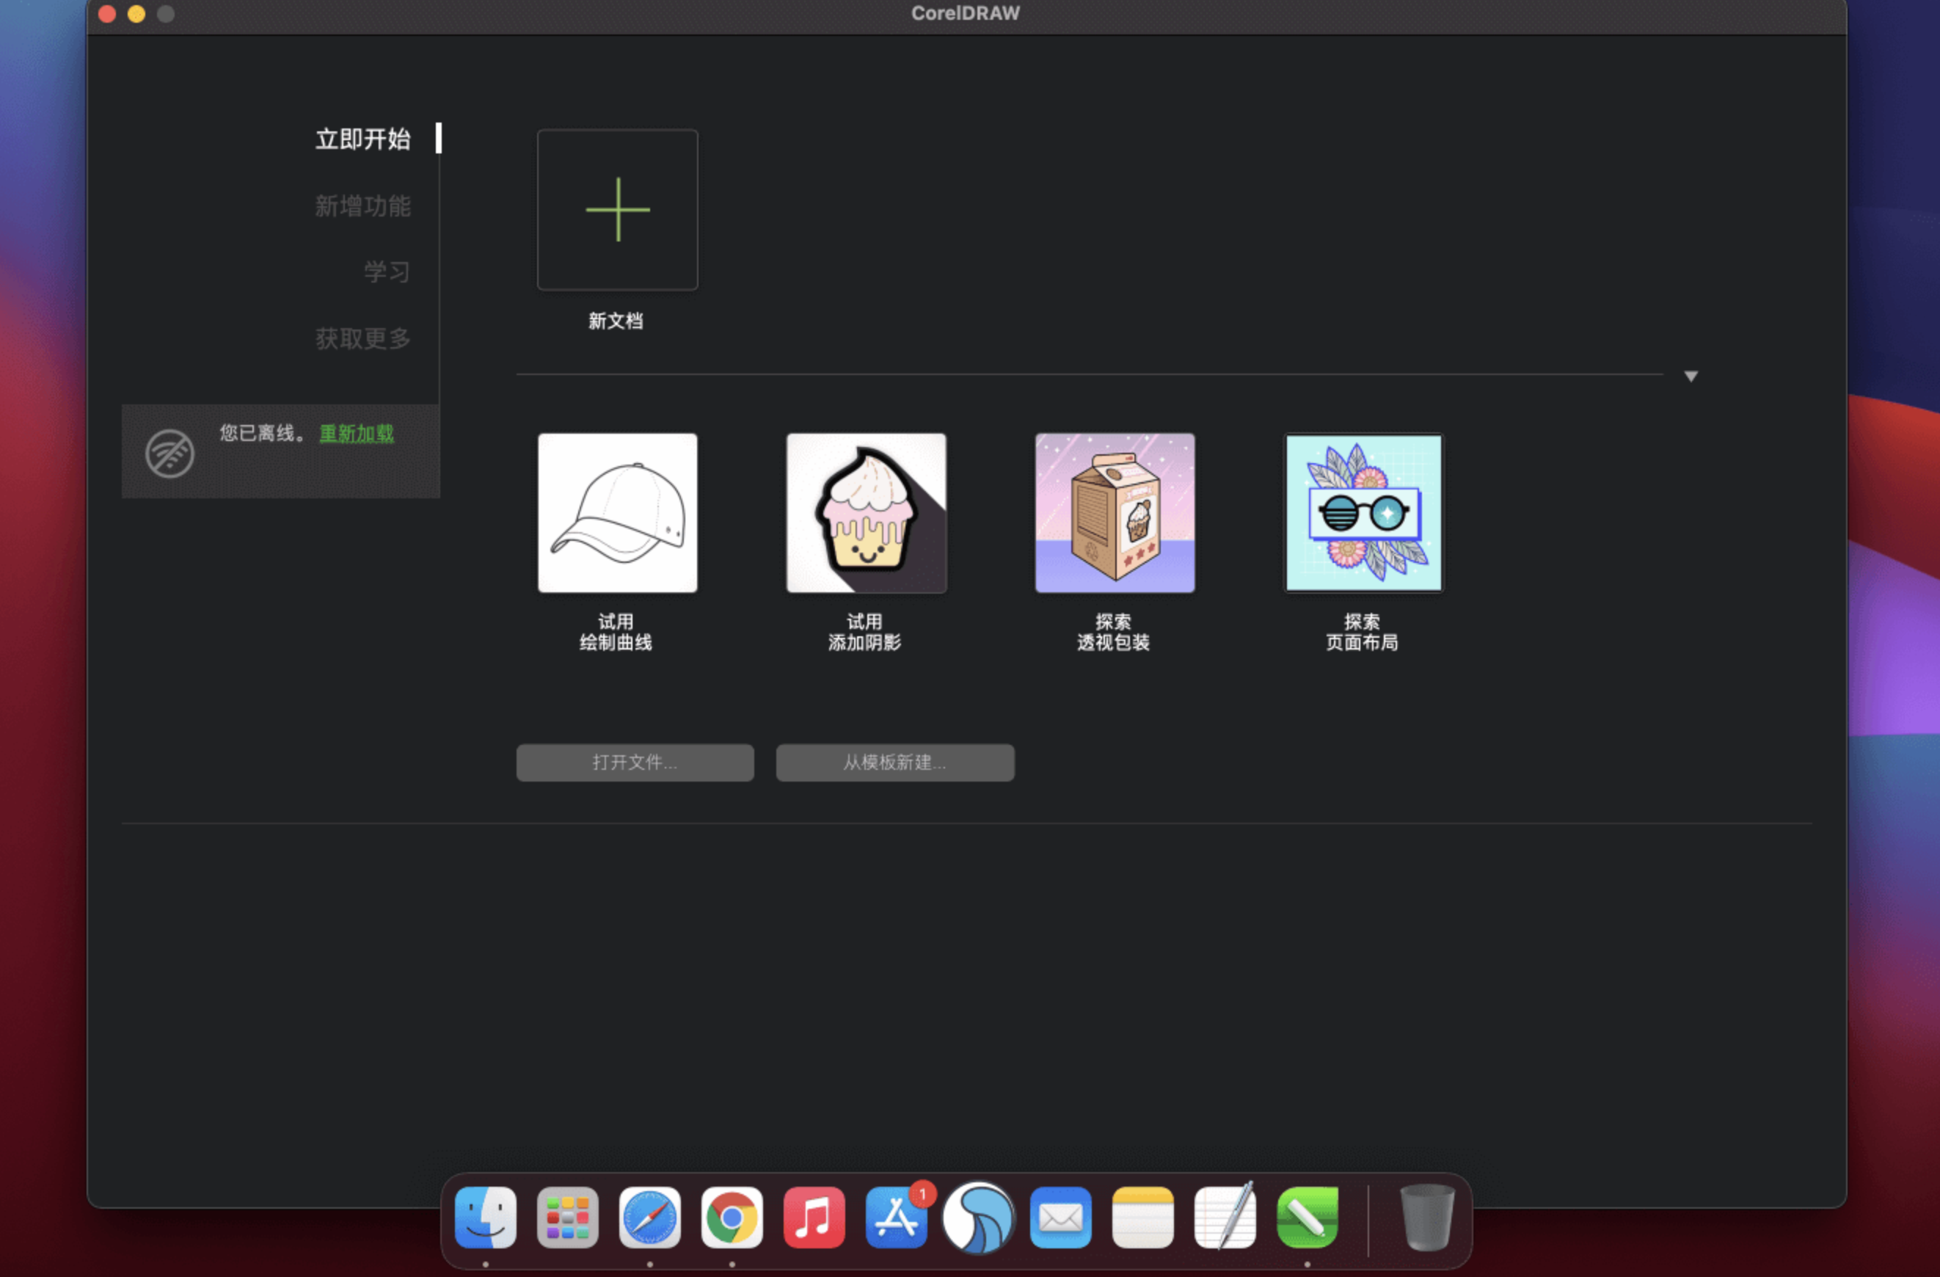Click the Trash icon in the dock

pos(1426,1218)
